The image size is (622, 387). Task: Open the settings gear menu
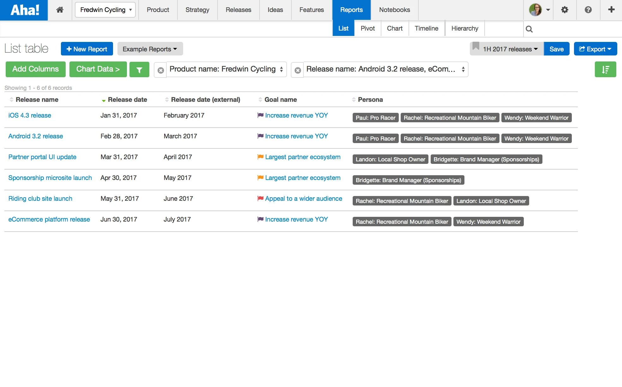tap(565, 10)
